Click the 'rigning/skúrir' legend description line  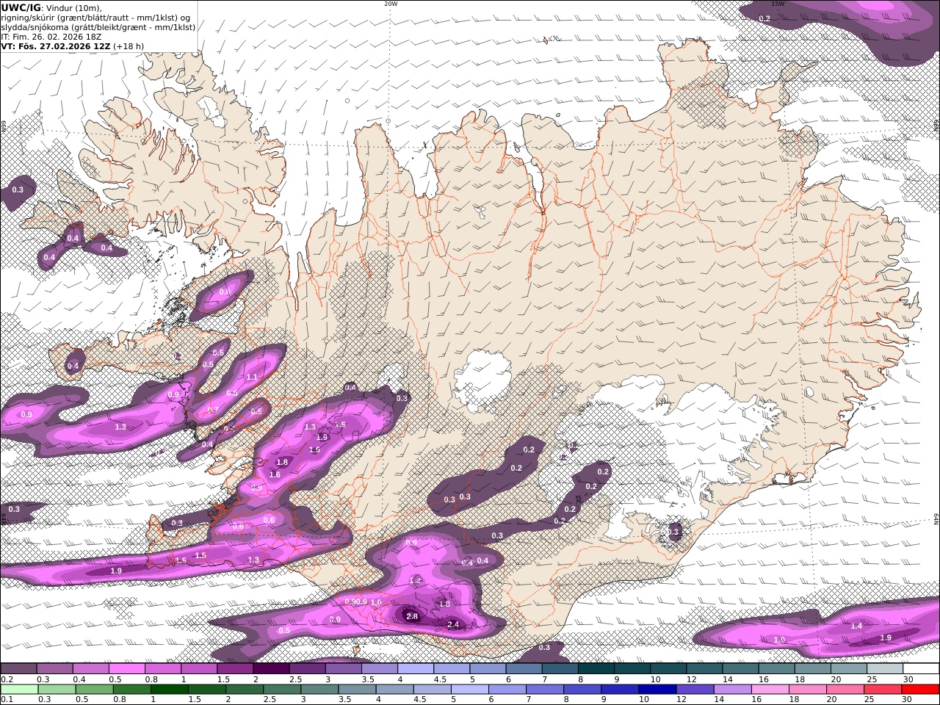(x=95, y=18)
